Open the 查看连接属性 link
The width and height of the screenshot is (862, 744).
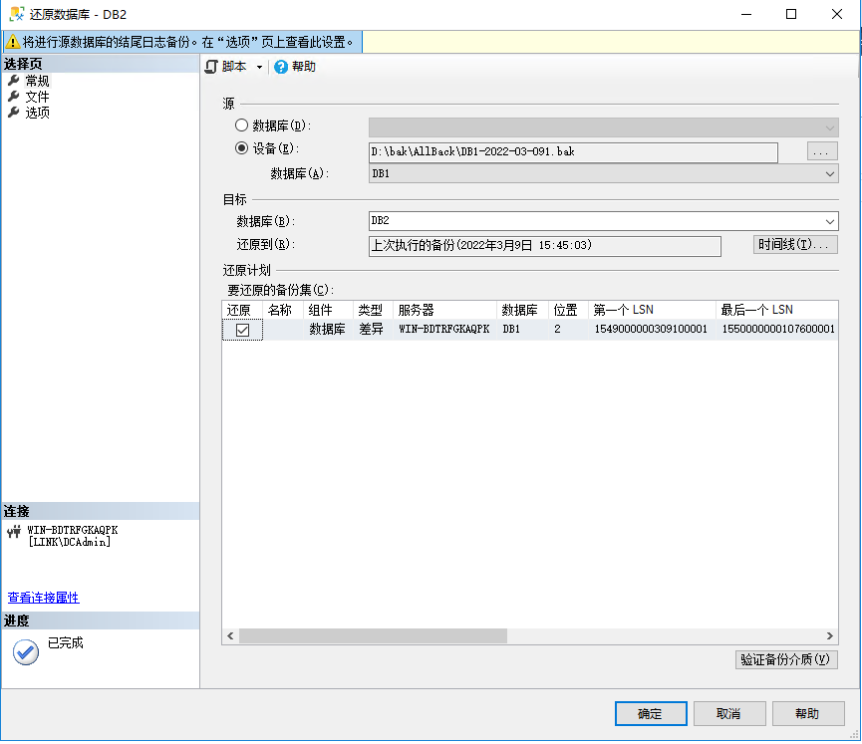[44, 598]
